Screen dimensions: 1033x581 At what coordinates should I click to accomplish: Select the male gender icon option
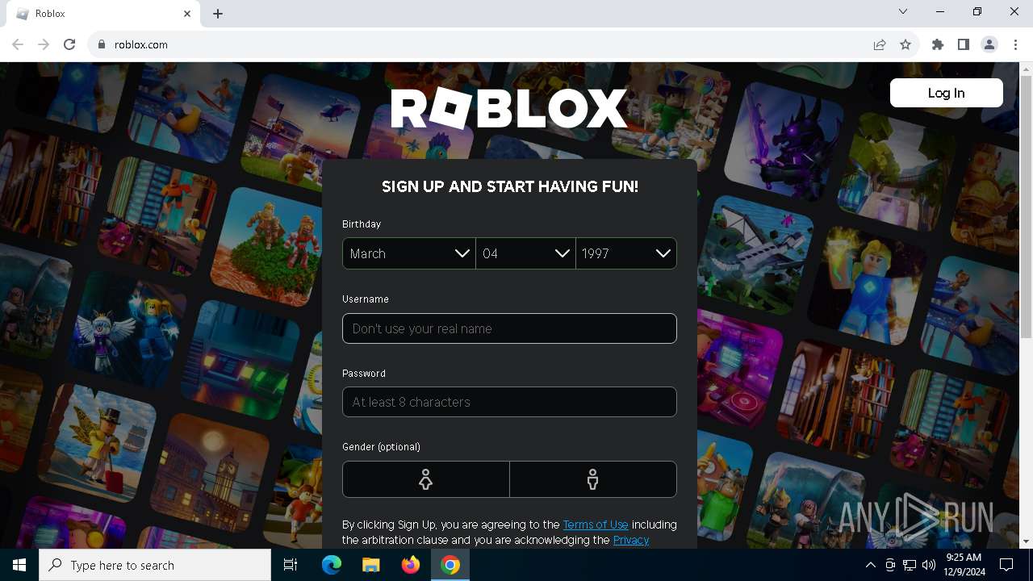coord(593,479)
